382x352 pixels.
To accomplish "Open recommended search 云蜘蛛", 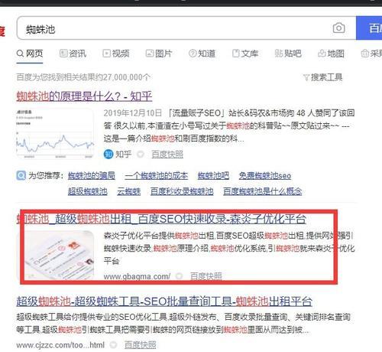I will 129,191.
